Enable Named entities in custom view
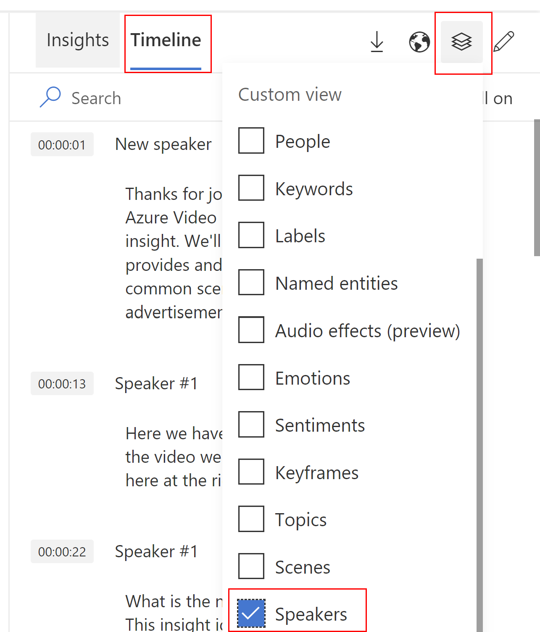The width and height of the screenshot is (540, 632). [251, 283]
